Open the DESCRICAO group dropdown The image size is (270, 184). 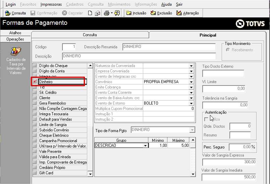pyautogui.click(x=146, y=145)
